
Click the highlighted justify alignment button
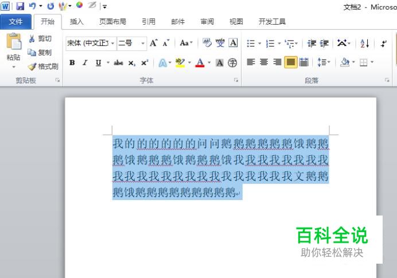pos(291,62)
